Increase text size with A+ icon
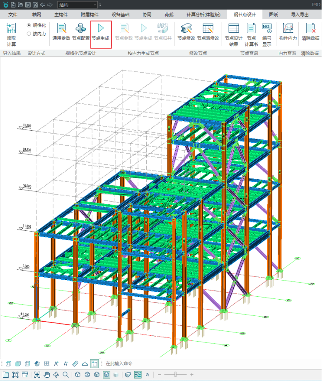Viewport: 322px width, 381px height. coord(56,364)
